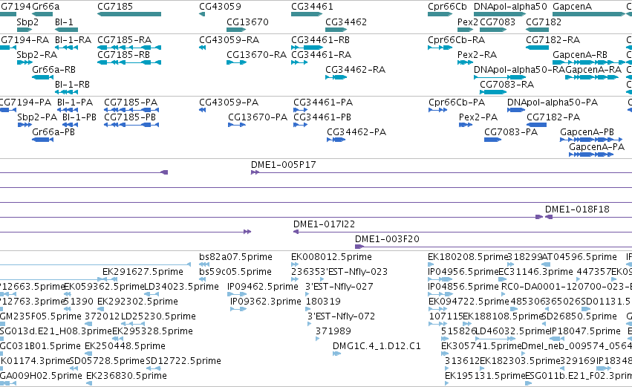This screenshot has height=387, width=632.
Task: Click the CG13670 gene label
Action: 247,22
